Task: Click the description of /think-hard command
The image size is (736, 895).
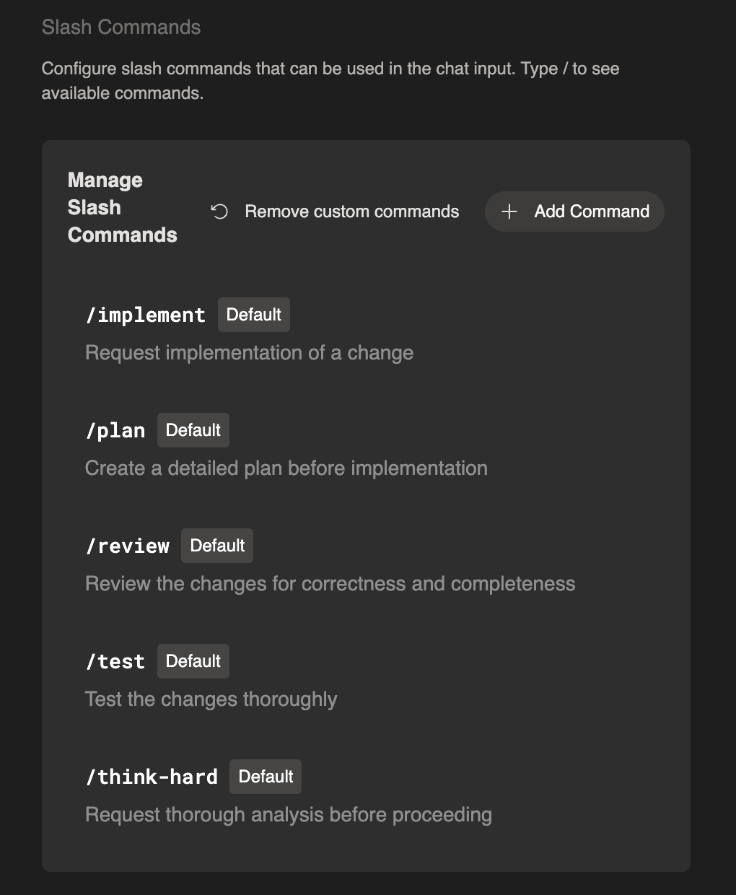Action: [x=289, y=814]
